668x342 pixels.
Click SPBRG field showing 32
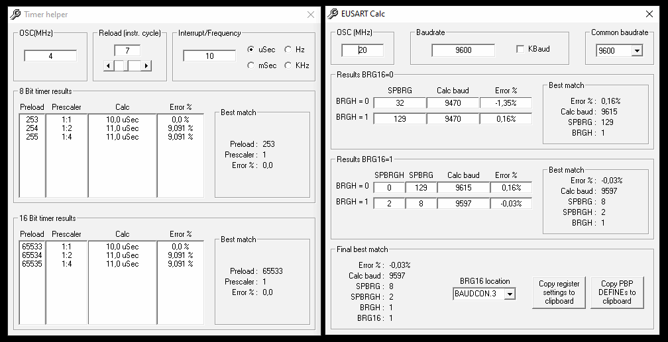400,103
